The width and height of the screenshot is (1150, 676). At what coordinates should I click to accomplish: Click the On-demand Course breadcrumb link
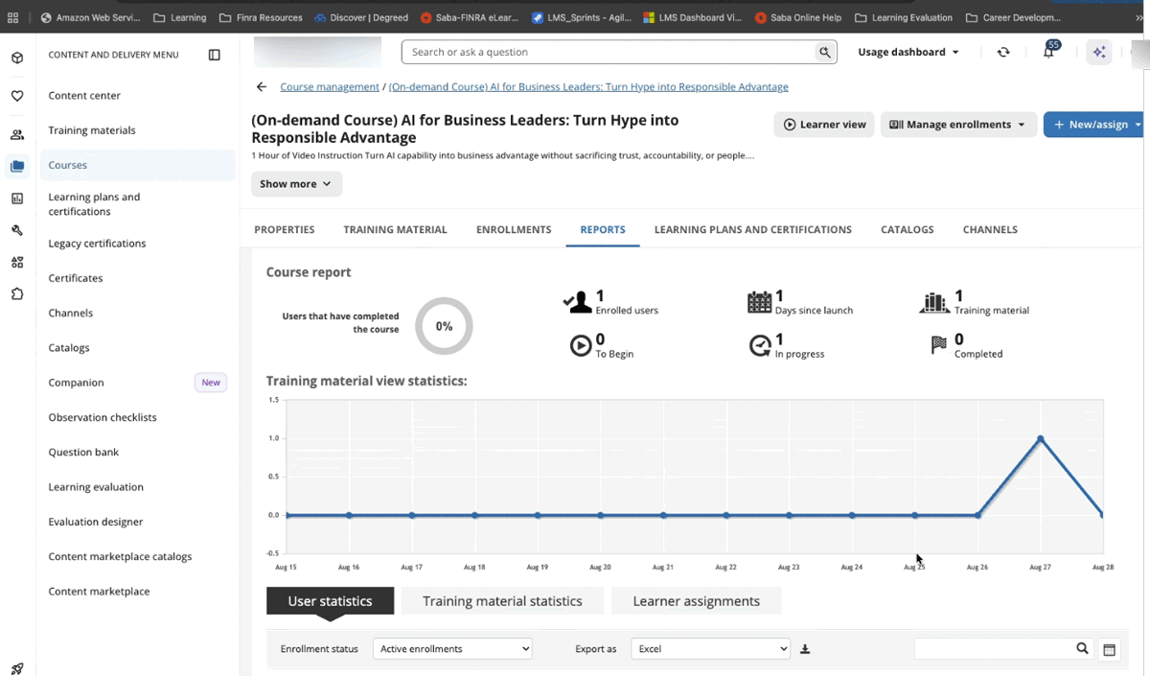(x=588, y=87)
